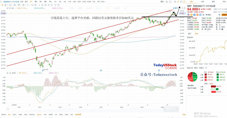Expand the MA indicator type dropdown
227x118 pixels.
(15, 8)
